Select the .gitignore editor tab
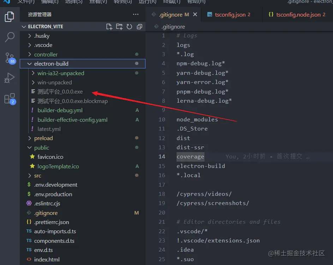The height and width of the screenshot is (265, 333). (x=171, y=14)
